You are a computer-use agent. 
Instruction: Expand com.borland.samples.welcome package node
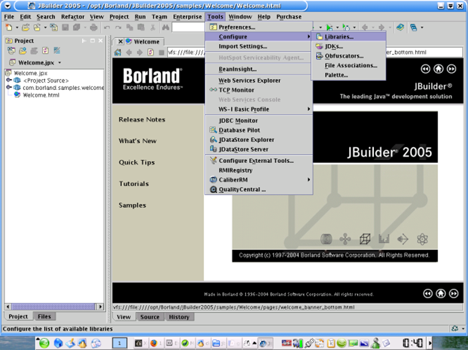tap(9, 88)
